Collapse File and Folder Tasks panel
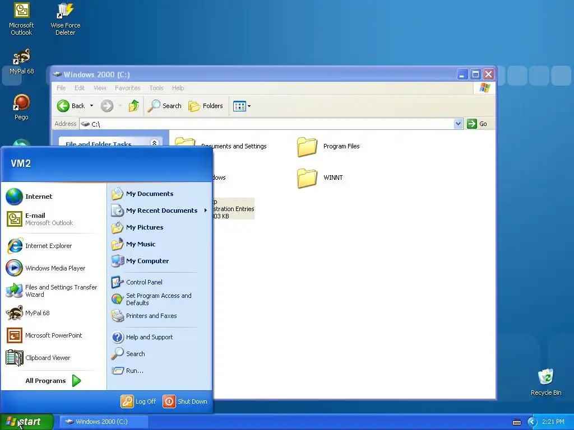Image resolution: width=574 pixels, height=430 pixels. [154, 143]
